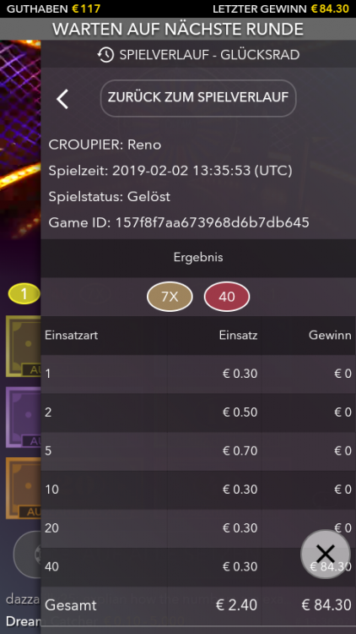The height and width of the screenshot is (634, 356).
Task: Select the red 40 result badge
Action: pyautogui.click(x=227, y=297)
